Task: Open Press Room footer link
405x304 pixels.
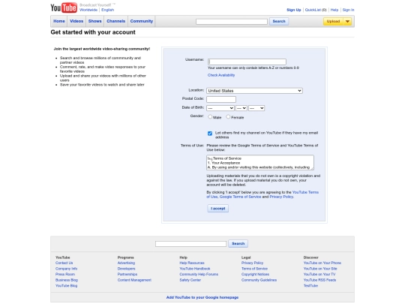Action: pos(65,275)
